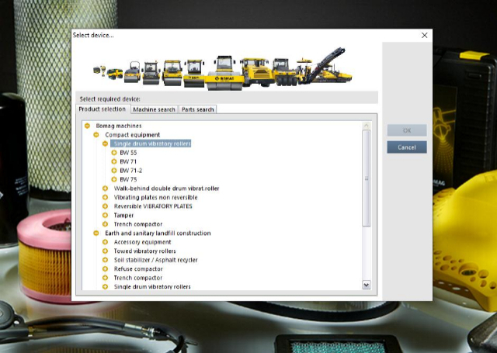The width and height of the screenshot is (497, 353).
Task: Collapse the Compact equipment node
Action: (96, 135)
